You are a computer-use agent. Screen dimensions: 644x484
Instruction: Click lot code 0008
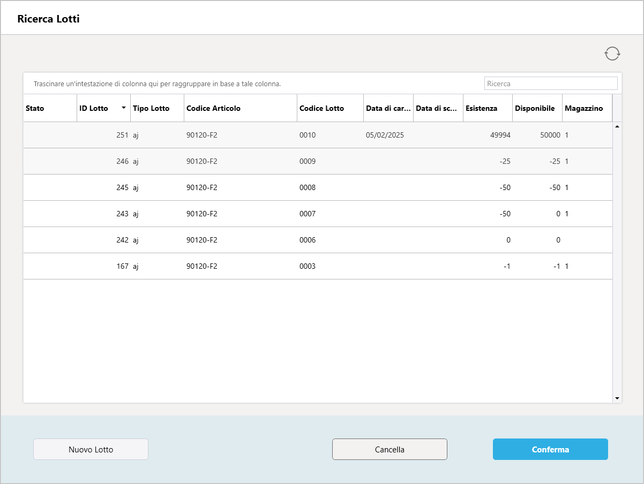point(308,187)
